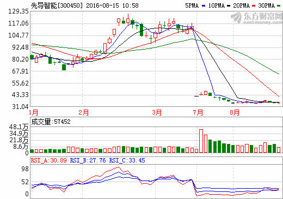Click the 34.9万 volume axis value

coord(19,134)
